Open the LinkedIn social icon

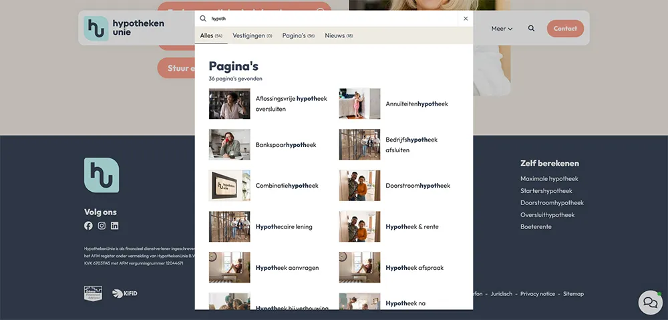tap(115, 226)
